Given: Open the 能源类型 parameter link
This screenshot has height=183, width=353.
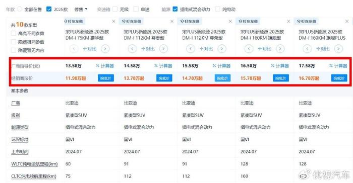Looking at the screenshot, I should [20, 127].
